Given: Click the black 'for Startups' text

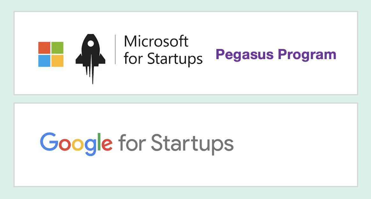Looking at the screenshot, I should [x=163, y=59].
